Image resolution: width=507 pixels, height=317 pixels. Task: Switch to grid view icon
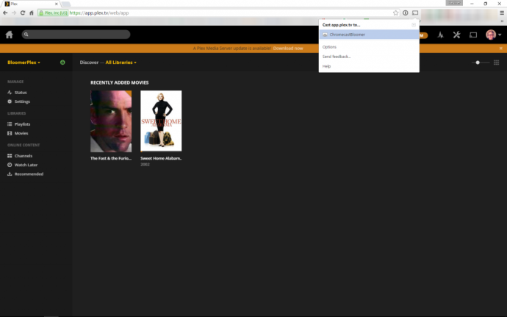coord(495,63)
